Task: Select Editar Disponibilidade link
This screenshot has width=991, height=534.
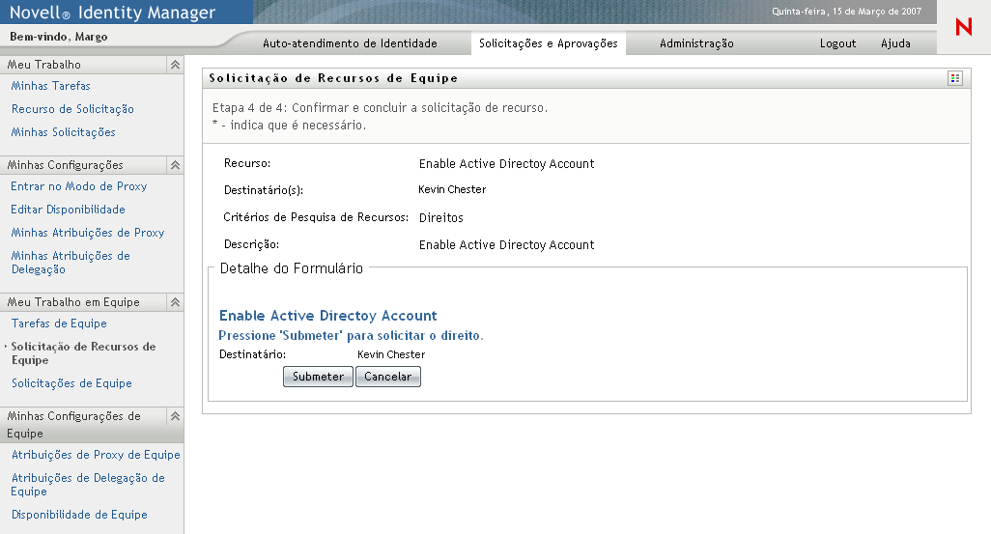Action: click(x=68, y=210)
